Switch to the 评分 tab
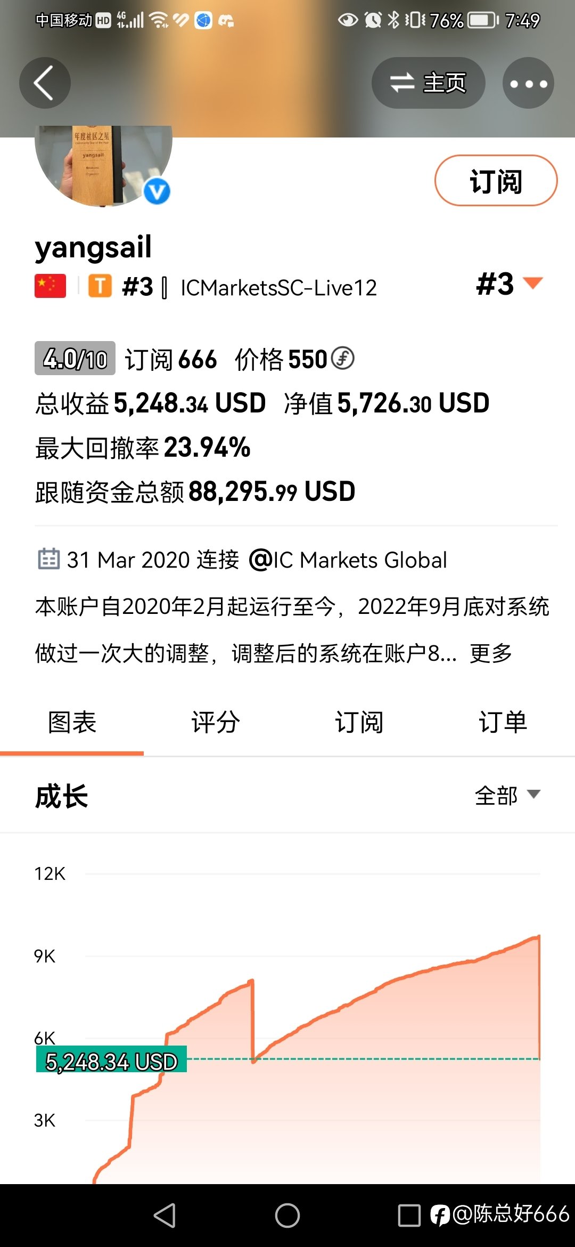The image size is (575, 1247). (x=216, y=723)
